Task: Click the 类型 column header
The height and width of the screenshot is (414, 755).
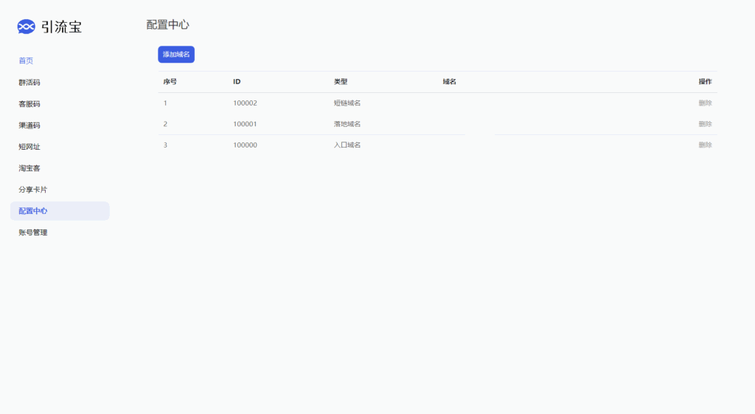Action: (x=341, y=82)
